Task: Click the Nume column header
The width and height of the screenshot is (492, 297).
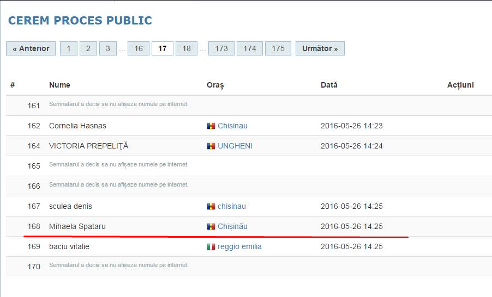Action: click(59, 85)
